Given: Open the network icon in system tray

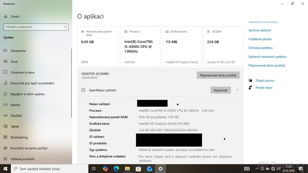Looking at the screenshot, I should pyautogui.click(x=273, y=169).
